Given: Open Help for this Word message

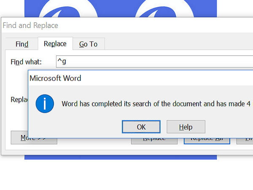Looking at the screenshot, I should (186, 127).
